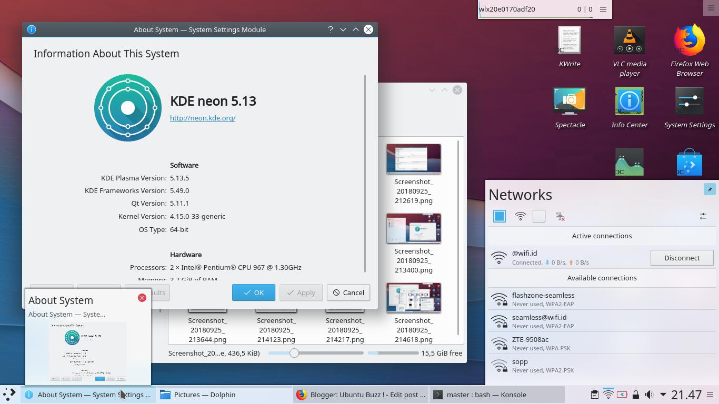Open the audio volume tray icon

pos(650,395)
